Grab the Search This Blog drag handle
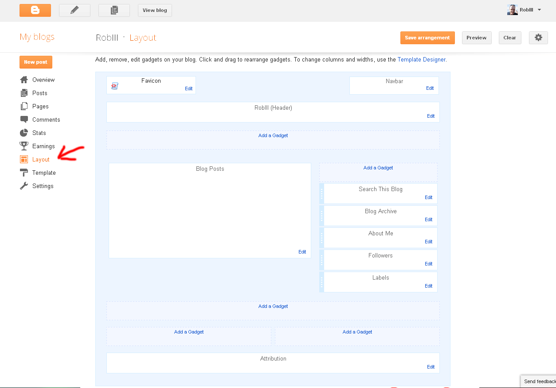The width and height of the screenshot is (556, 388). [x=322, y=194]
